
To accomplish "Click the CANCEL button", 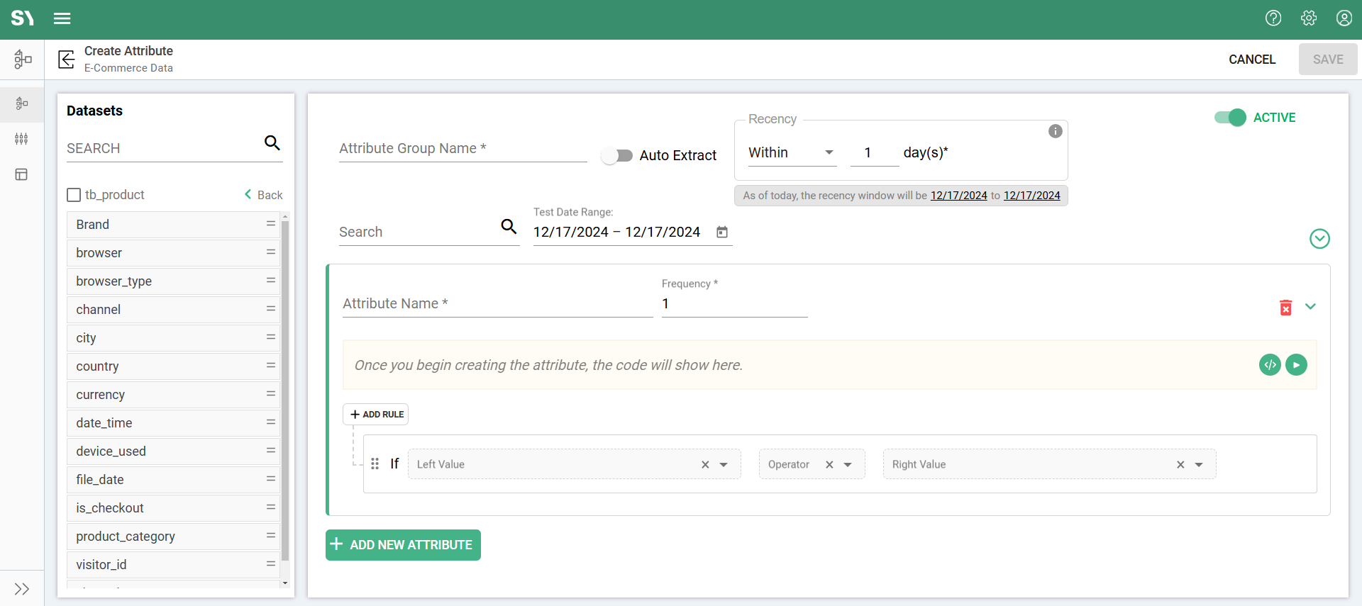I will tap(1251, 60).
